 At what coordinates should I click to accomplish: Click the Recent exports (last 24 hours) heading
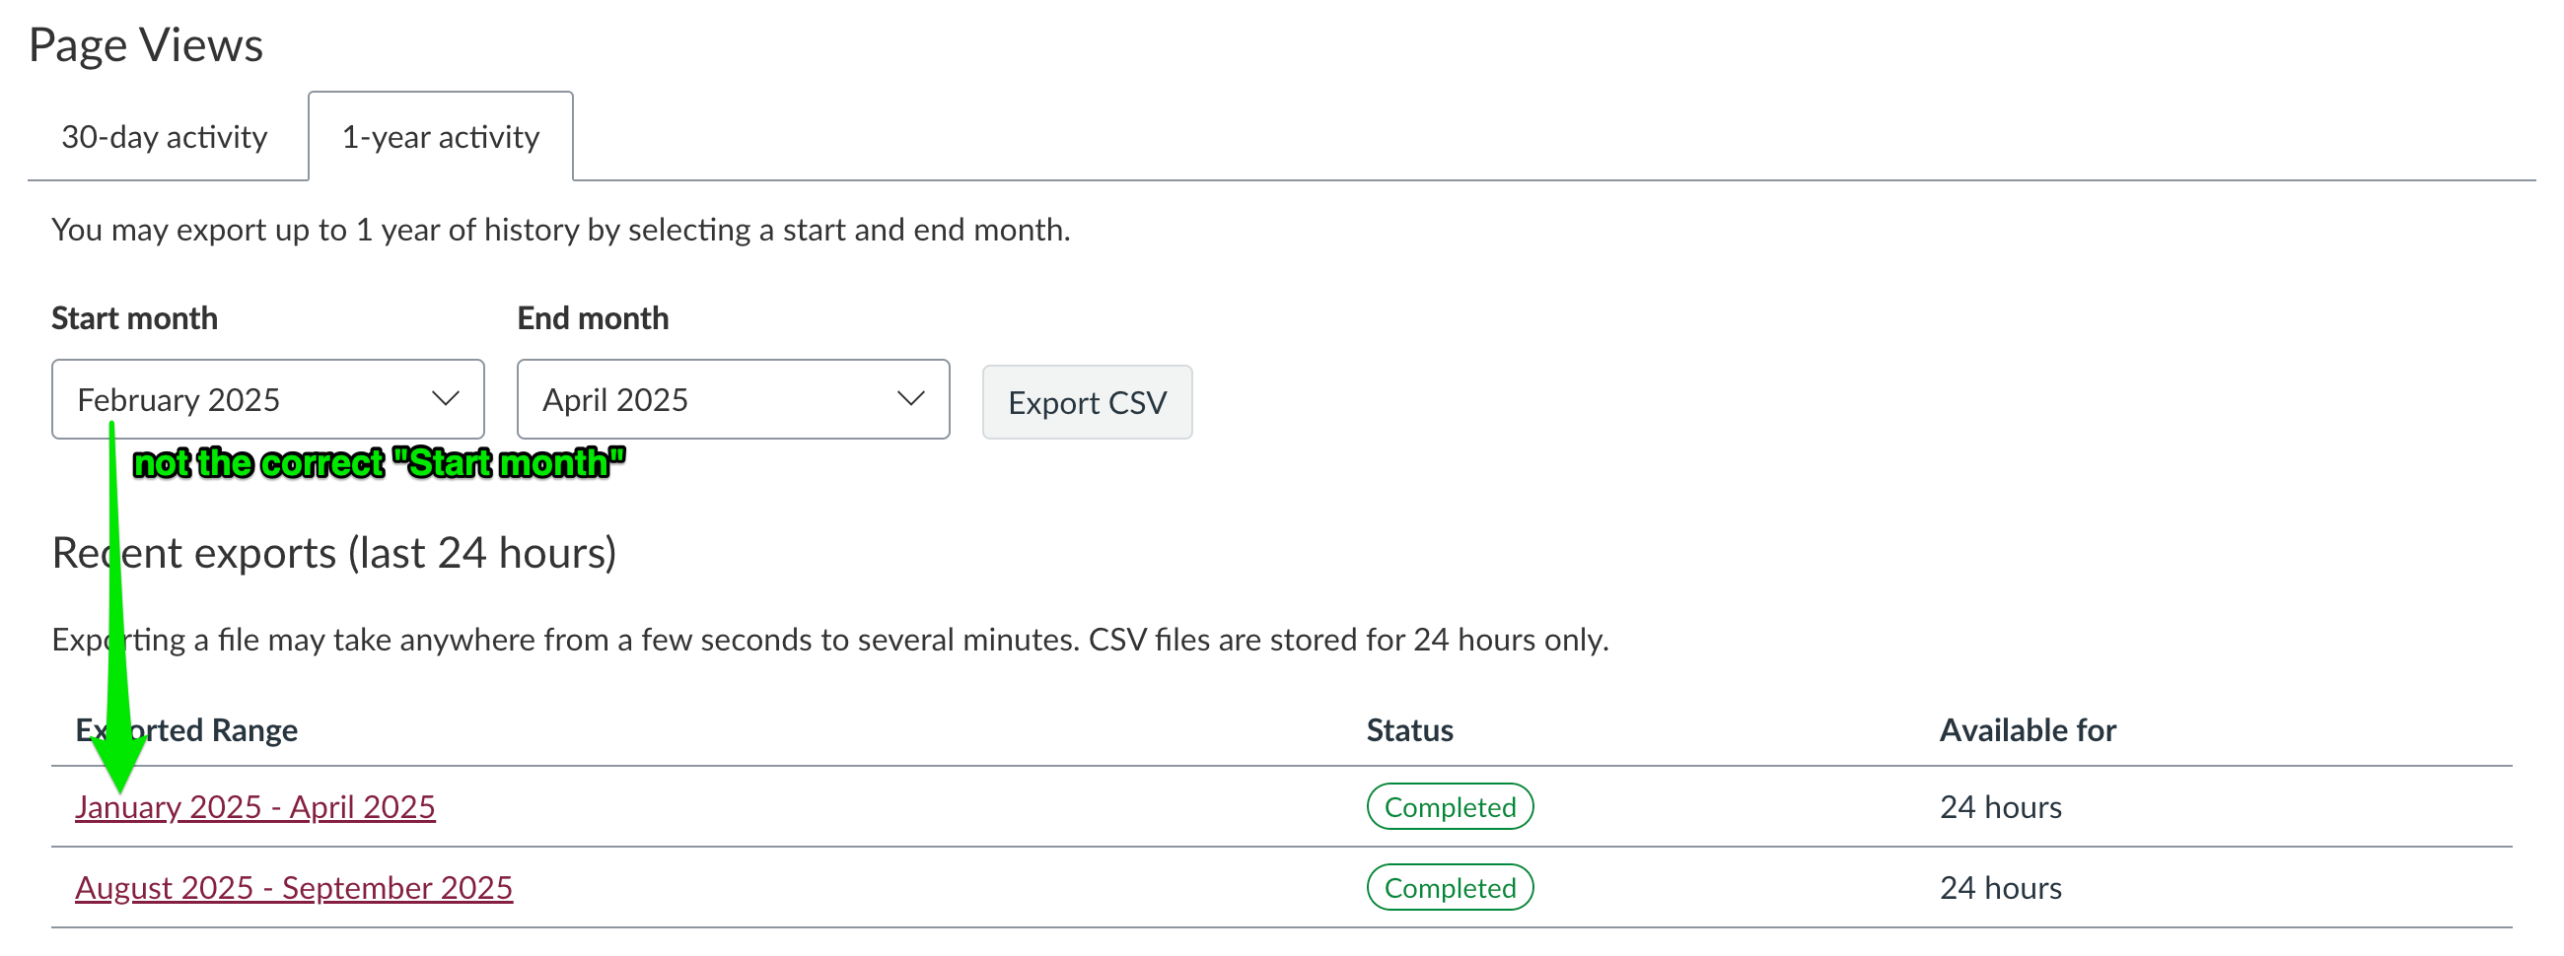pyautogui.click(x=334, y=552)
